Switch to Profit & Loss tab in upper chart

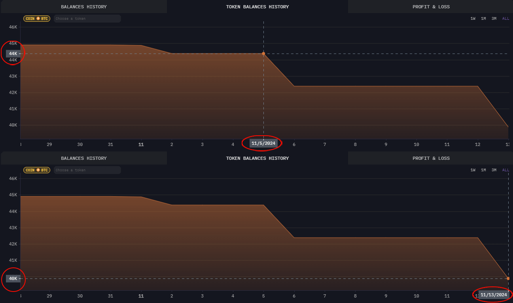coord(431,7)
